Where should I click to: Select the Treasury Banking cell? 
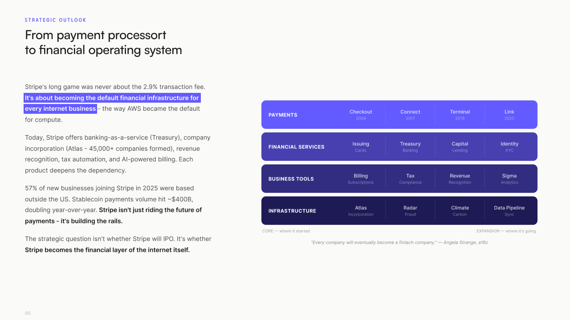(410, 147)
